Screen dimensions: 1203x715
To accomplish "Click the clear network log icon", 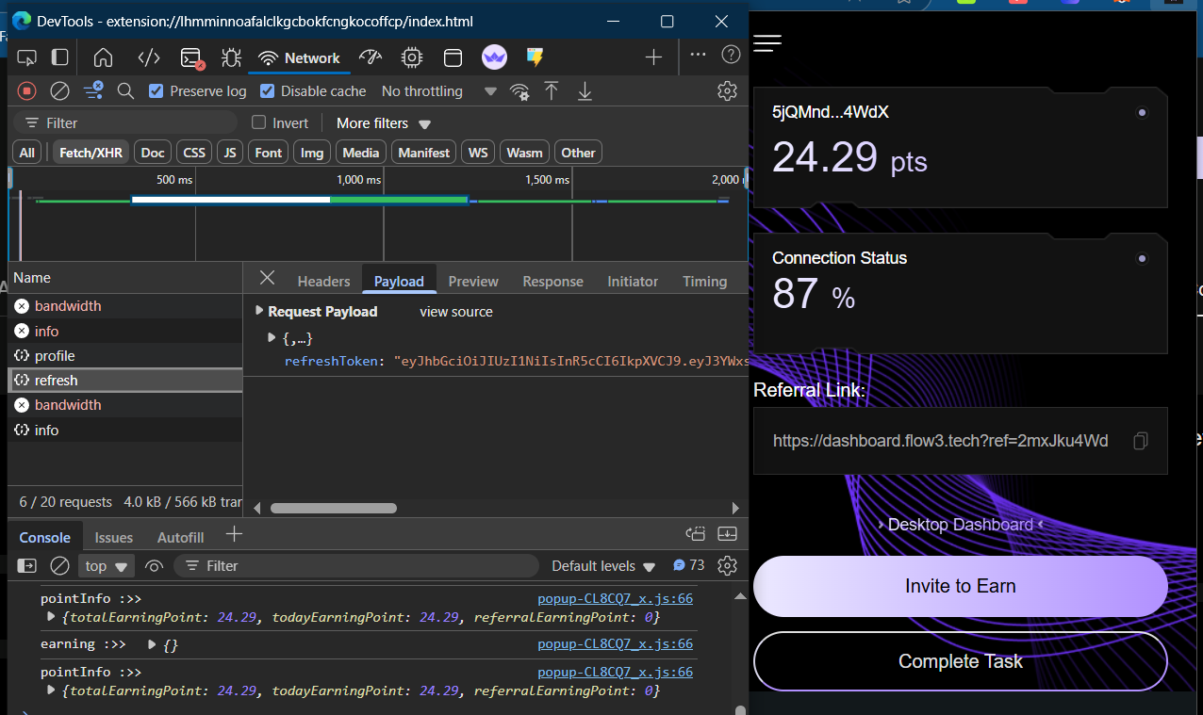I will (59, 91).
